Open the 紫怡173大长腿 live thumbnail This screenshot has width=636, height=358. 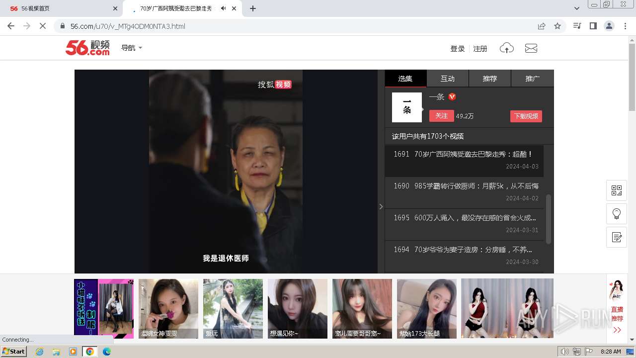coord(427,309)
